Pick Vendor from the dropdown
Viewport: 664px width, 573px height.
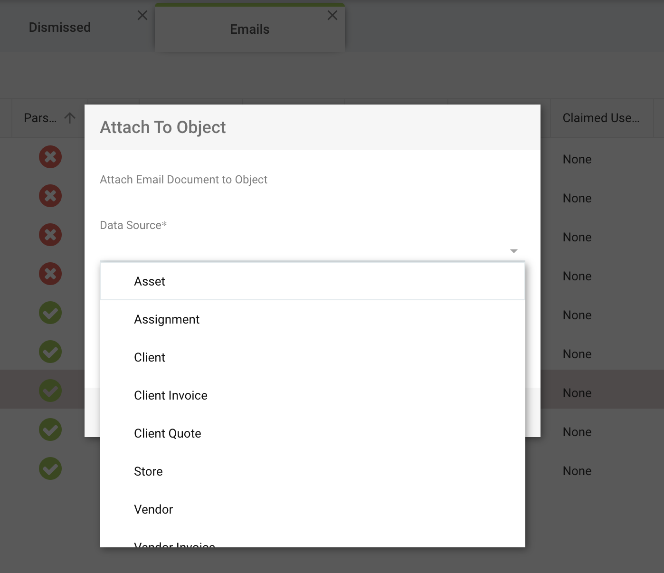pos(153,509)
